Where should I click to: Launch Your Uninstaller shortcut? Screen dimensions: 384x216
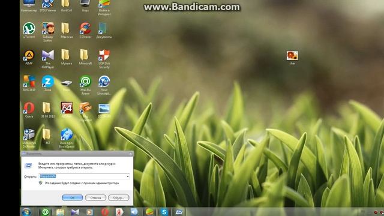104,85
